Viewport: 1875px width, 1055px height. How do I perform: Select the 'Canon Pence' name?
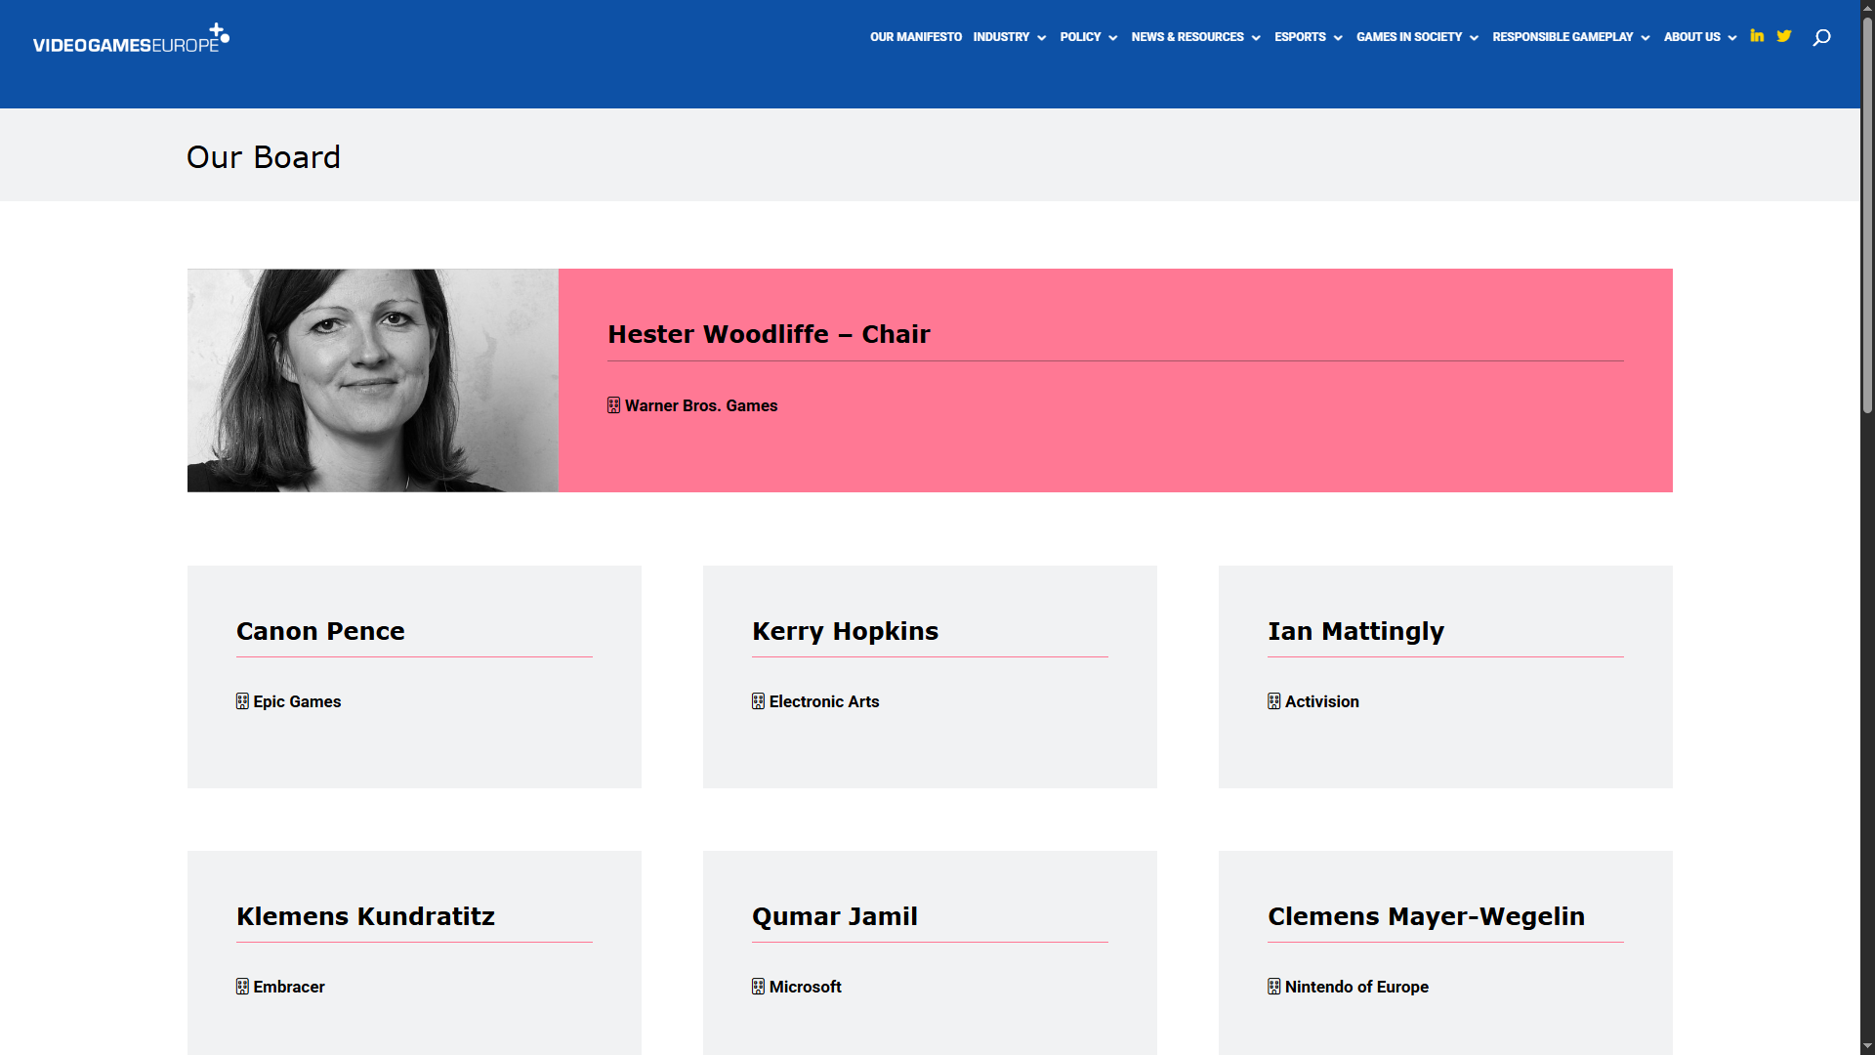click(320, 631)
